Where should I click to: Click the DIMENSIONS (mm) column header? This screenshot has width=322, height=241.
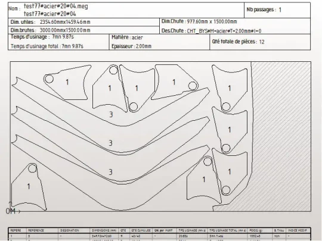point(104,230)
